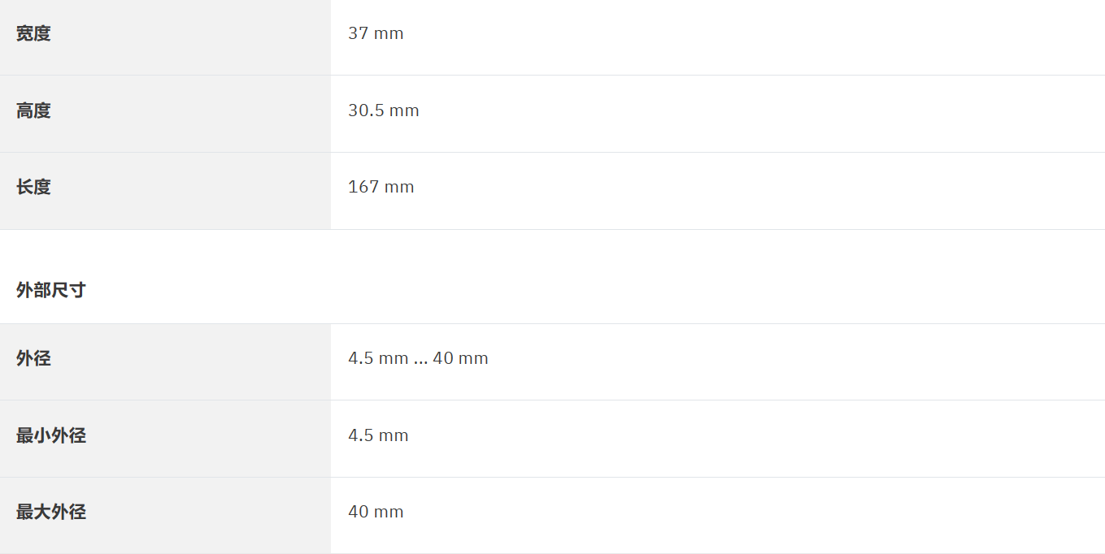
Task: Click the mm unit in the 高度 row
Action: click(404, 111)
